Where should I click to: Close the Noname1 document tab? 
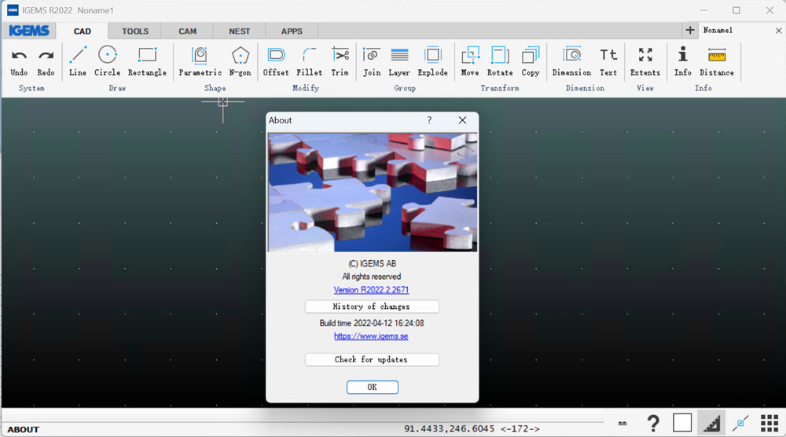778,31
